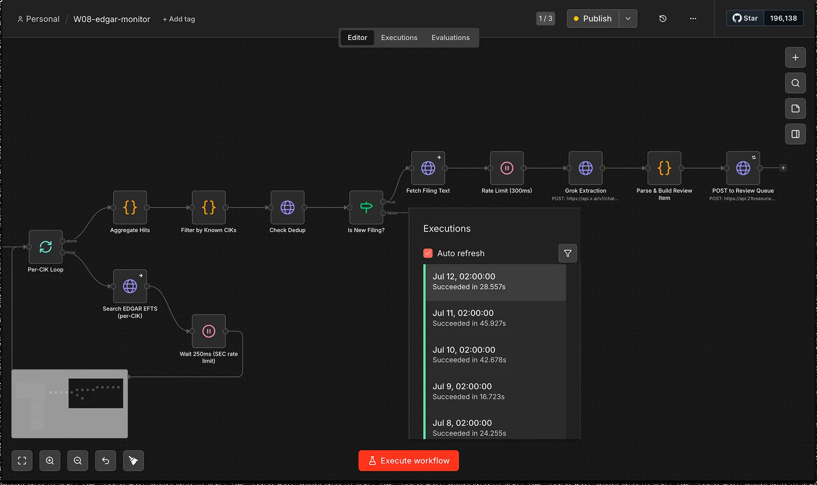
Task: Open the POST to Review Queue node
Action: point(743,168)
